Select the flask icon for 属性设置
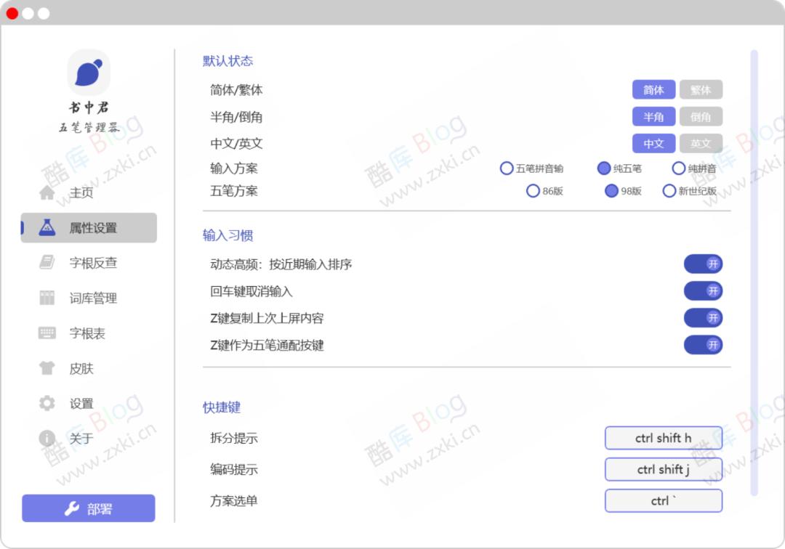The width and height of the screenshot is (785, 549). [47, 227]
